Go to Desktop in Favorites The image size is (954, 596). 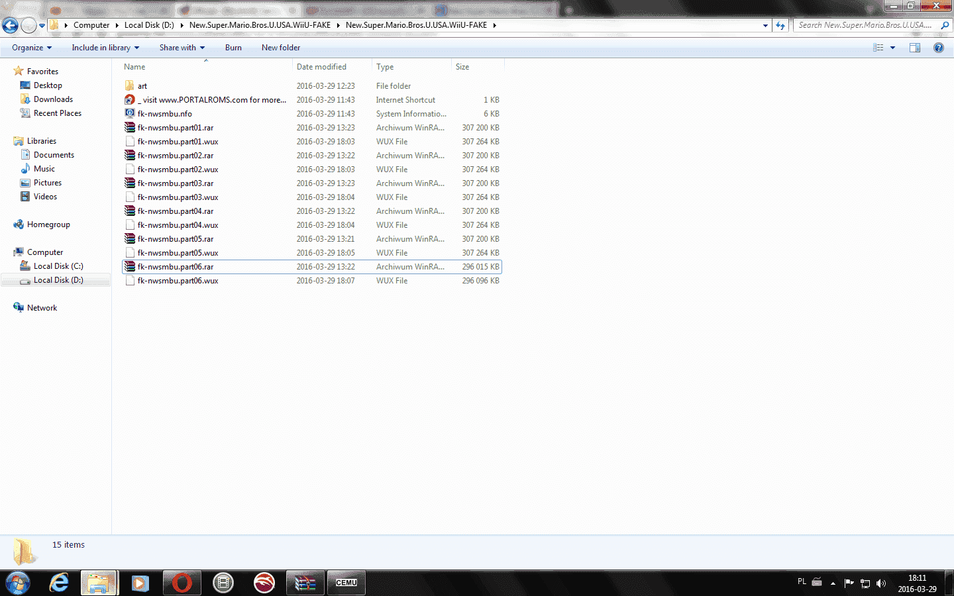tap(48, 85)
